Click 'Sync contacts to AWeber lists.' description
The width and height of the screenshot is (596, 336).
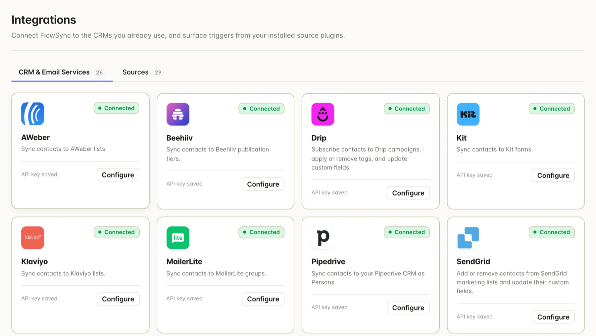tap(64, 149)
